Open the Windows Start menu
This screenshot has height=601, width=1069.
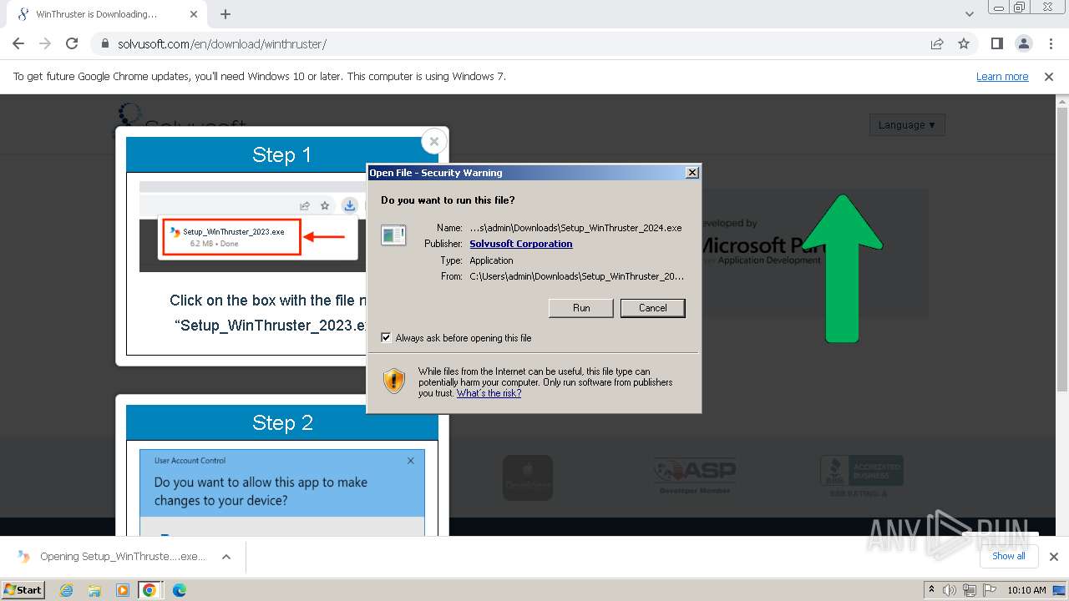pos(23,589)
